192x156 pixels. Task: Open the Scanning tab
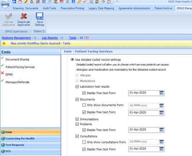(18, 8)
